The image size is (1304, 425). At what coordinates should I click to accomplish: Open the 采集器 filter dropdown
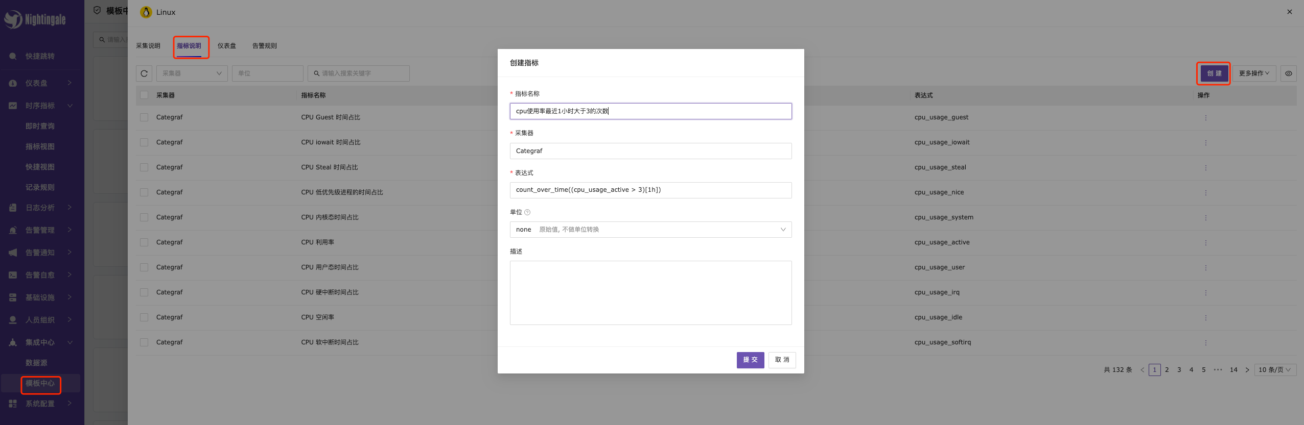coord(192,73)
